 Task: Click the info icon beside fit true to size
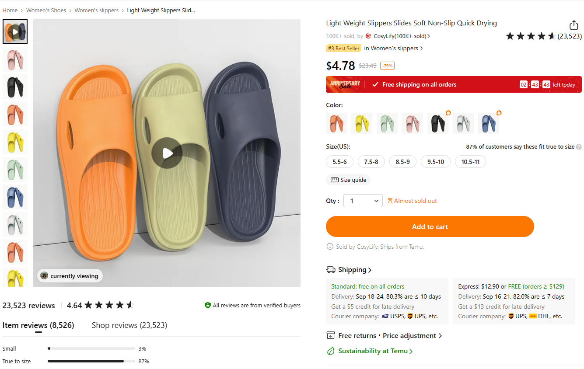(x=579, y=147)
